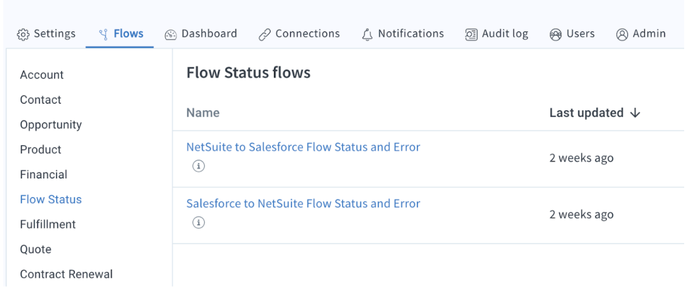Click the Dashboard gauge icon
This screenshot has width=694, height=287.
(x=171, y=34)
